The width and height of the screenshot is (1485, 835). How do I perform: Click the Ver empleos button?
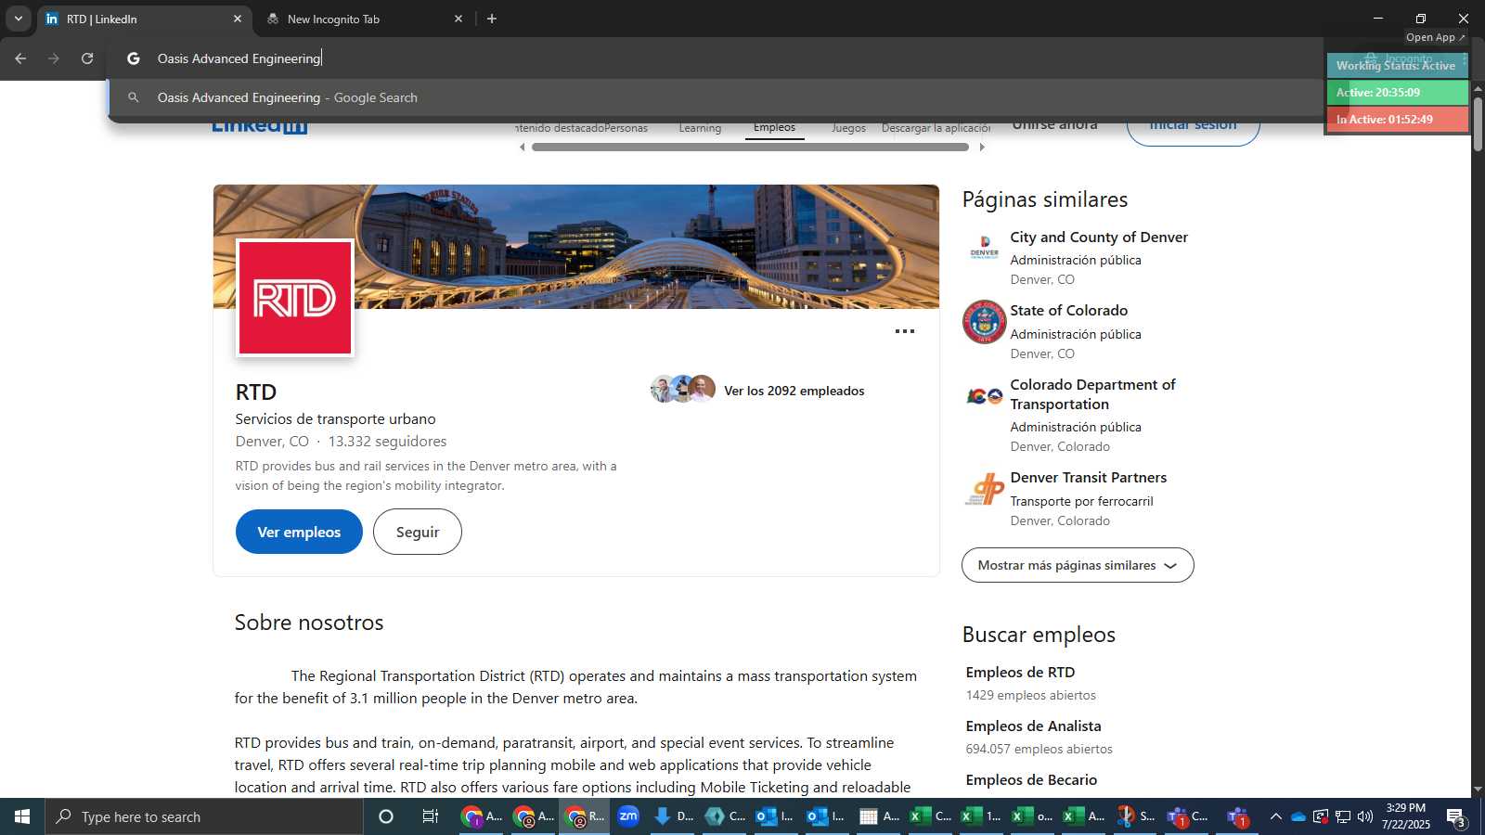pyautogui.click(x=299, y=532)
